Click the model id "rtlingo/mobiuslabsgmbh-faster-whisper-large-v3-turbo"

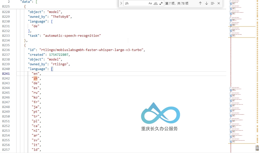point(91,50)
